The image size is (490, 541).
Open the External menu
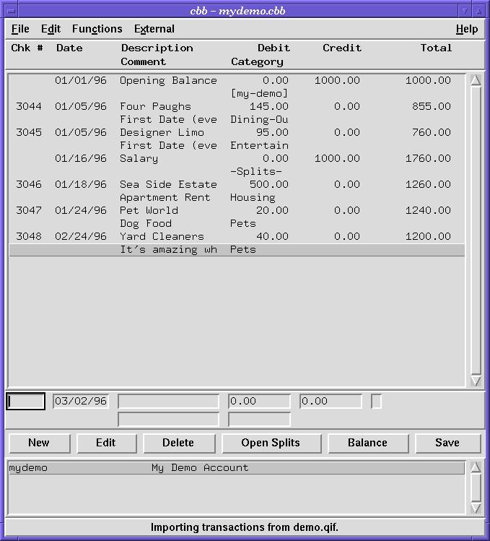coord(154,29)
